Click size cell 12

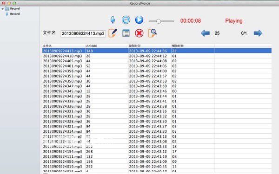(88, 91)
